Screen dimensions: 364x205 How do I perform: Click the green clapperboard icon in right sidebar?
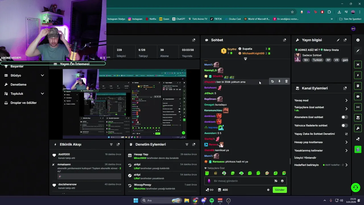point(358,149)
